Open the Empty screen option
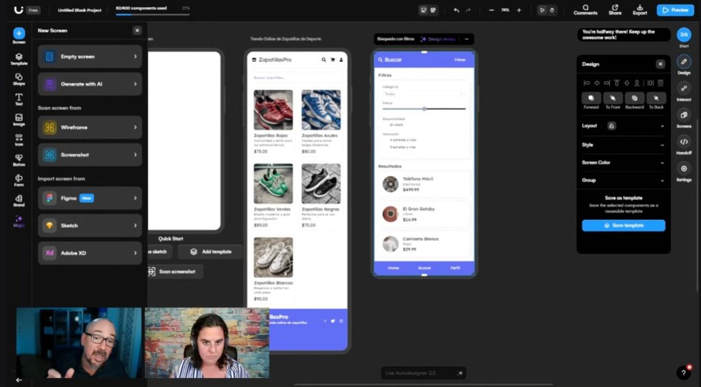 [90, 56]
